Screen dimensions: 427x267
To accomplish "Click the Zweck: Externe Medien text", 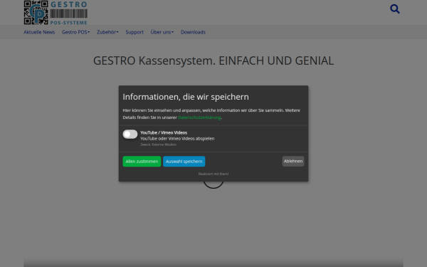I will coord(158,145).
